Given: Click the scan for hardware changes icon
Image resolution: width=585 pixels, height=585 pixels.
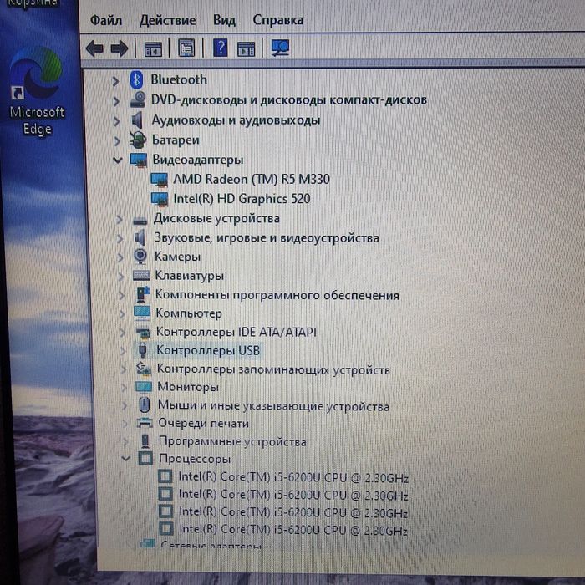Looking at the screenshot, I should [280, 48].
